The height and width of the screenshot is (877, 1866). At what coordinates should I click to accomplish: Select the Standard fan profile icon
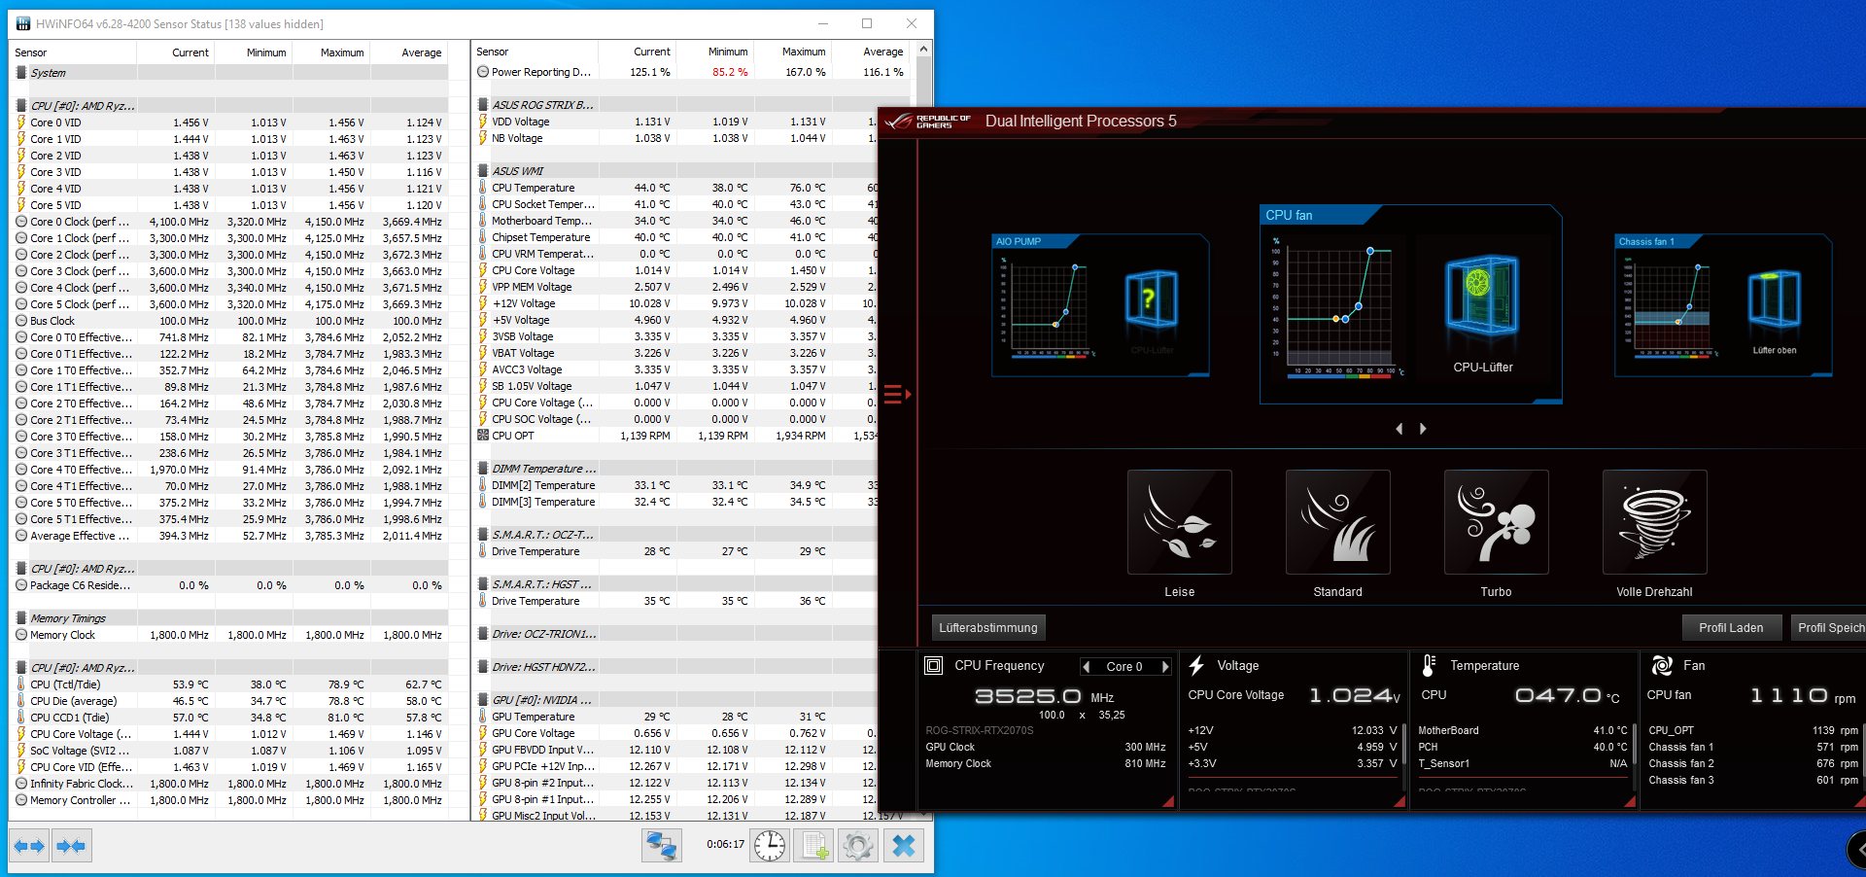click(1337, 522)
